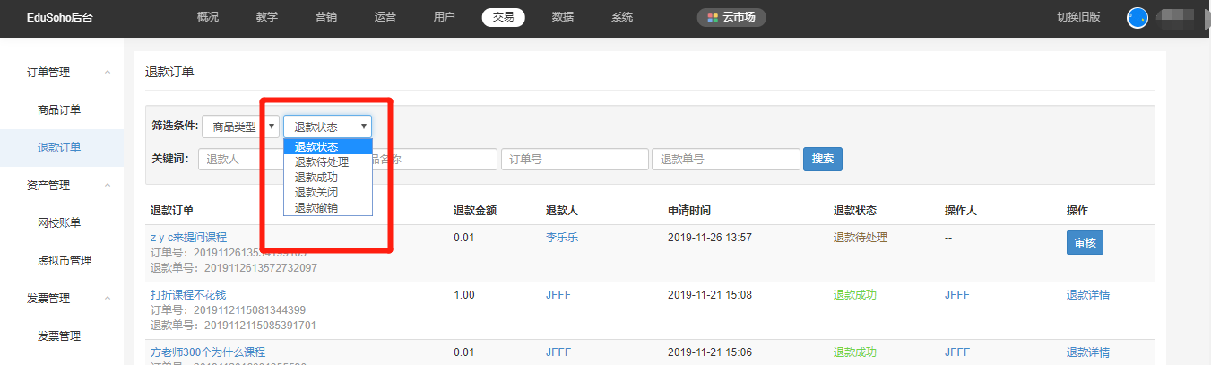The height and width of the screenshot is (365, 1211).
Task: Open the 商品类型 filter dropdown
Action: 240,126
